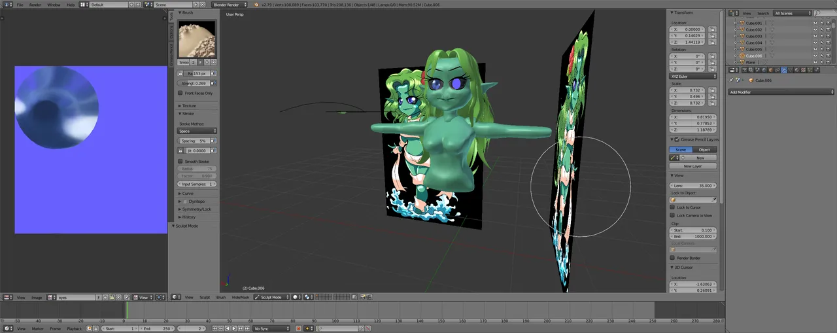Image resolution: width=837 pixels, height=333 pixels.
Task: Enable the Front Faces Only checkbox
Action: tap(180, 93)
